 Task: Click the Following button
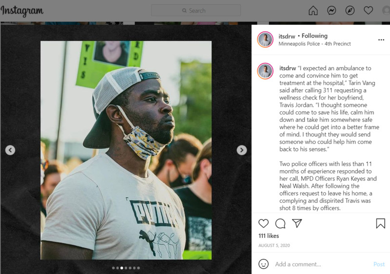click(314, 36)
